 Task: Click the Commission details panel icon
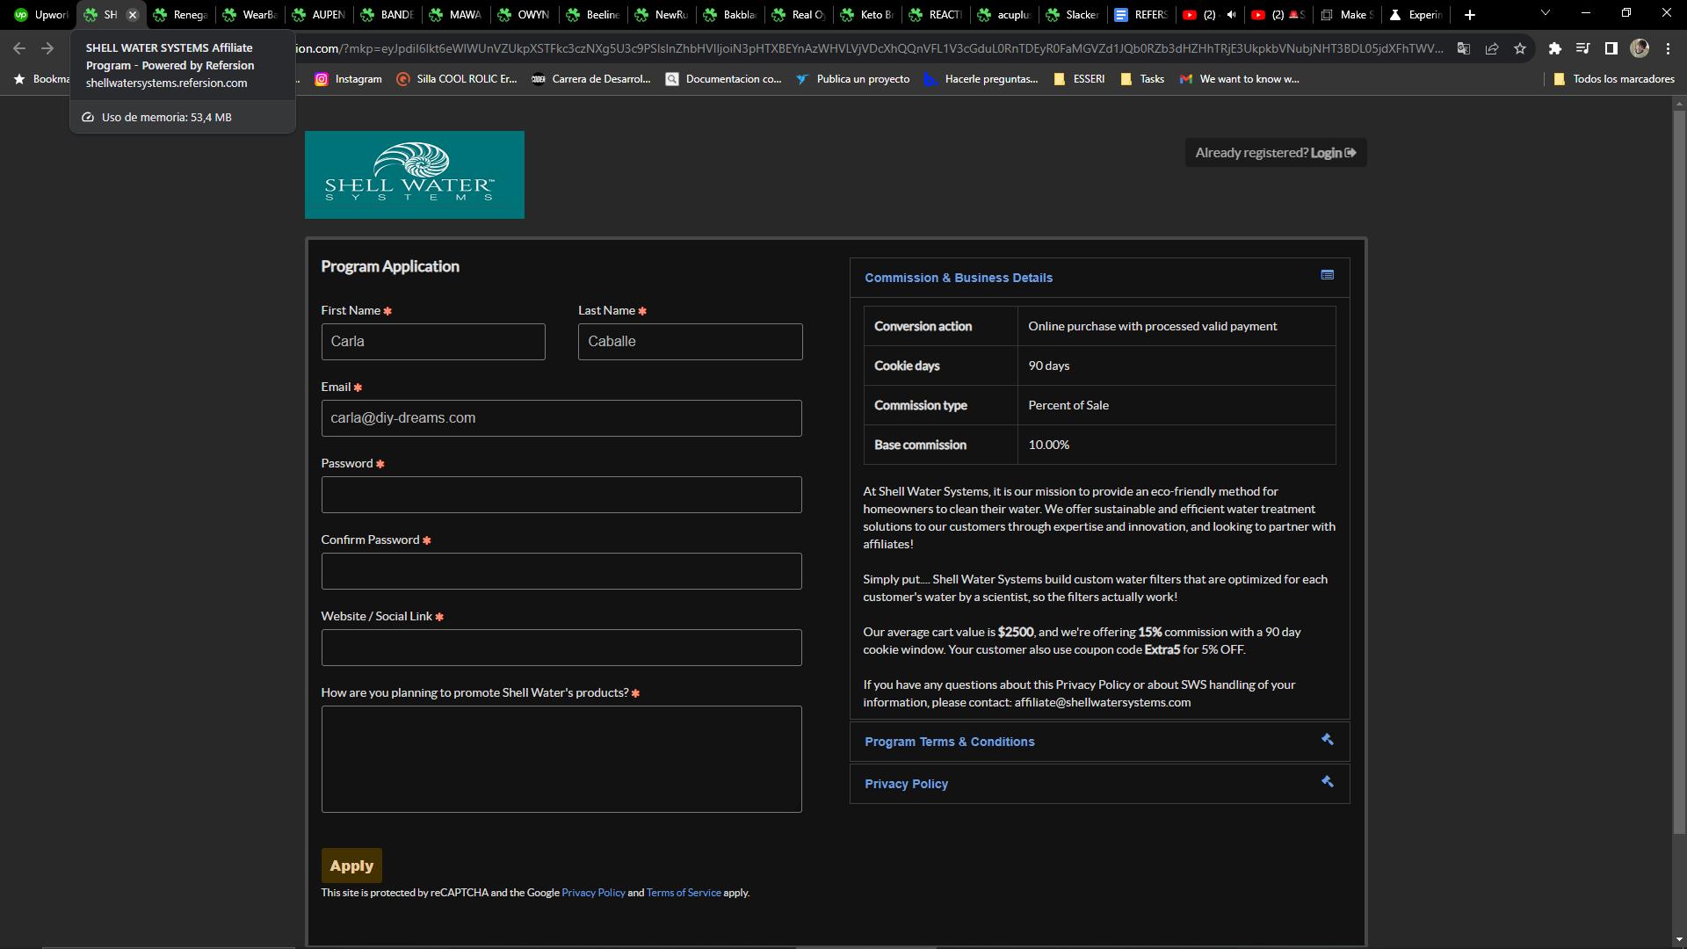pos(1328,275)
